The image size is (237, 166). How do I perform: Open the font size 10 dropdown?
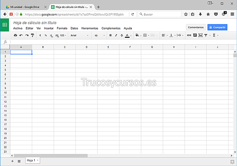[x=100, y=35]
